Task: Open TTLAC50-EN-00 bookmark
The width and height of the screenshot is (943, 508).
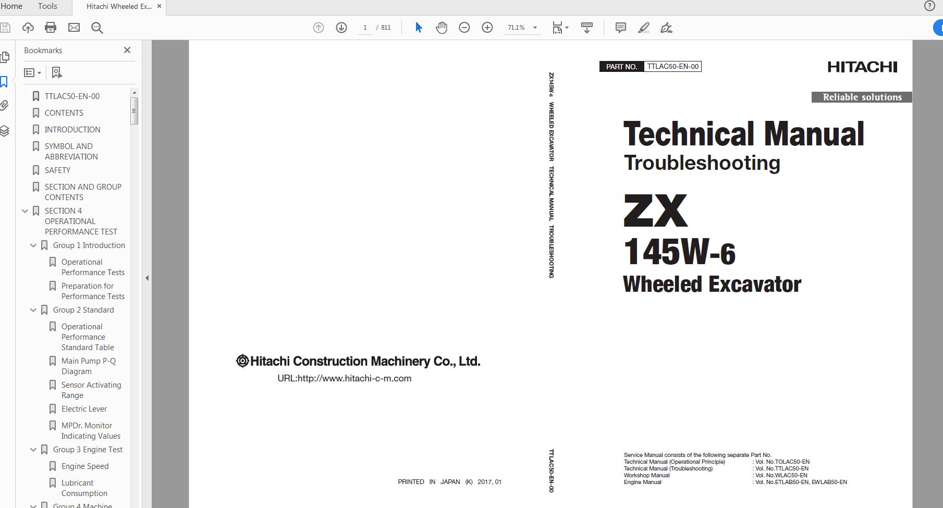Action: pyautogui.click(x=72, y=96)
